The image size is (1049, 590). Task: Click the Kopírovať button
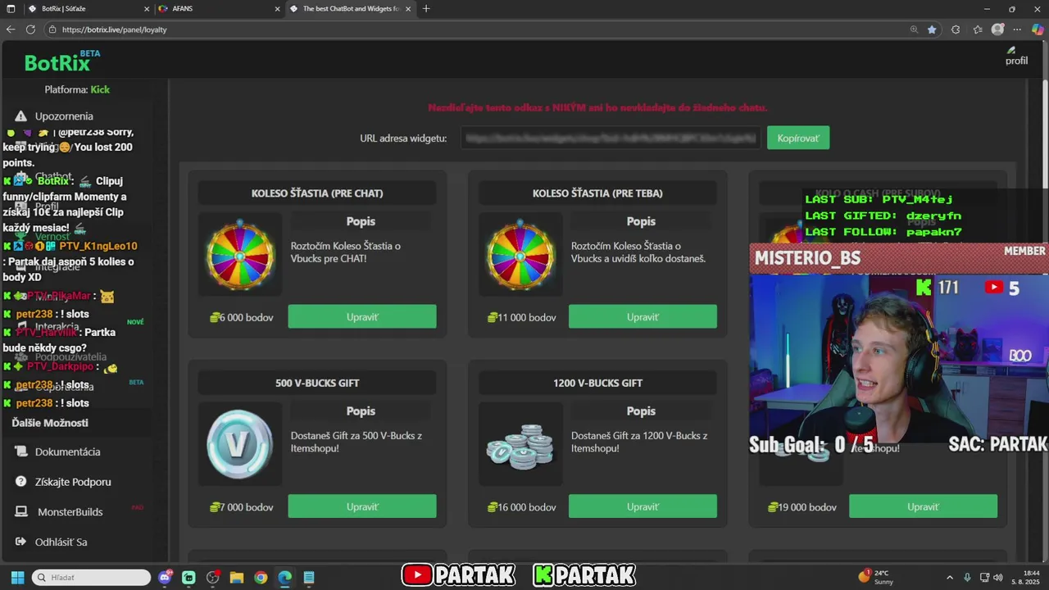(798, 138)
